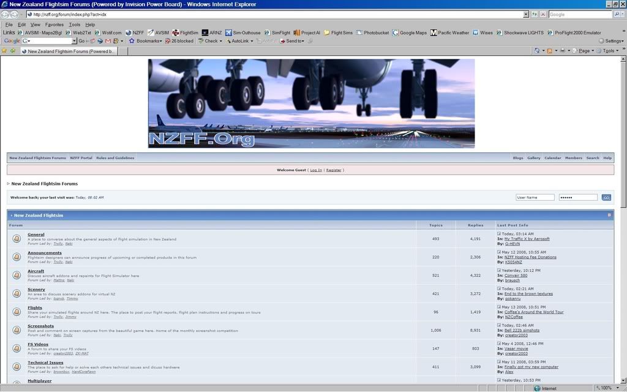Click the Refresh page icon
The image size is (627, 392).
coord(535,14)
